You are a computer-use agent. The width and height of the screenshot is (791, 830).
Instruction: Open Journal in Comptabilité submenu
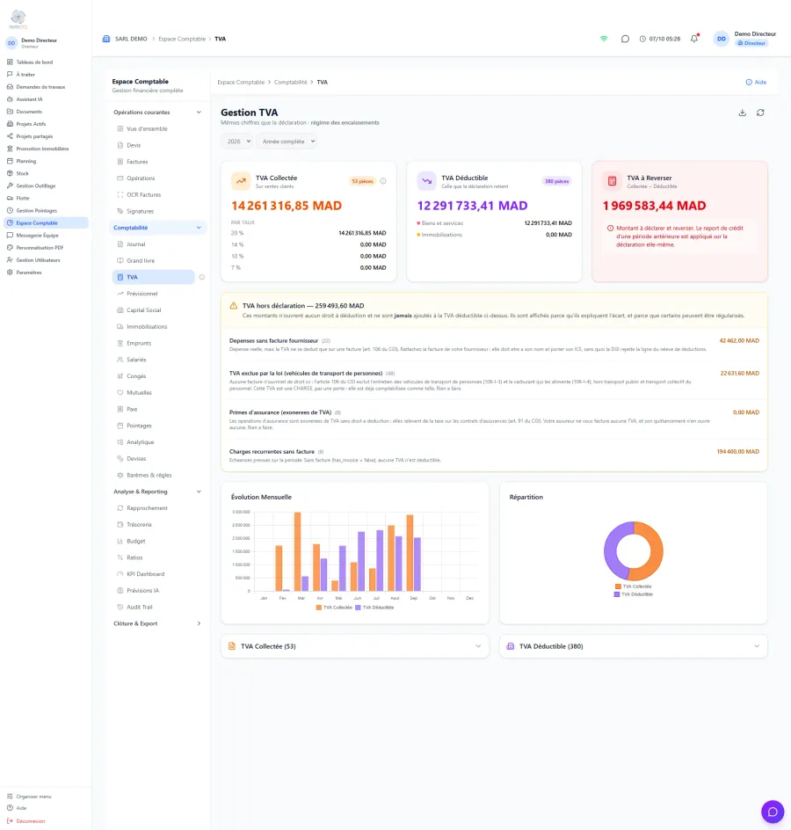point(136,244)
